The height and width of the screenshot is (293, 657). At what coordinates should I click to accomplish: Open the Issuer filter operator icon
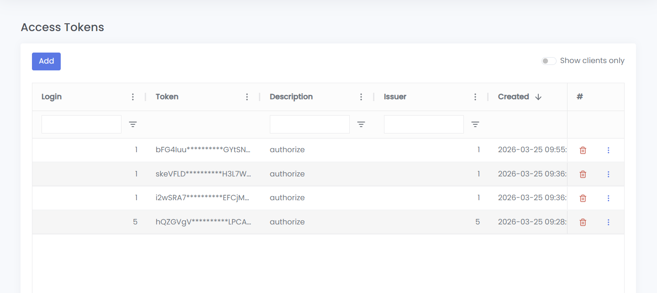click(475, 124)
